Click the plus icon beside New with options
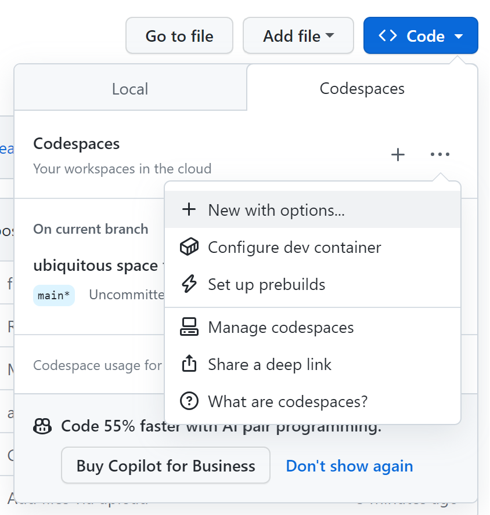 189,209
